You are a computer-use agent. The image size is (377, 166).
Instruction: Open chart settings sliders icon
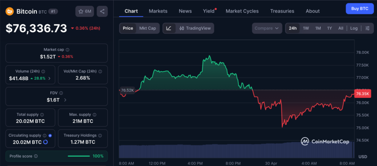(x=367, y=28)
